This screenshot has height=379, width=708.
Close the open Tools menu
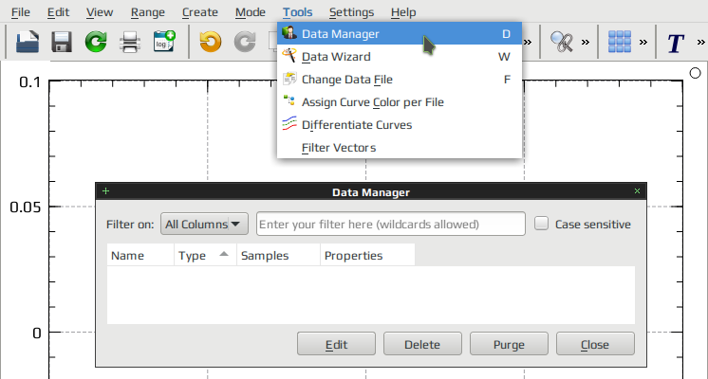pyautogui.click(x=298, y=12)
